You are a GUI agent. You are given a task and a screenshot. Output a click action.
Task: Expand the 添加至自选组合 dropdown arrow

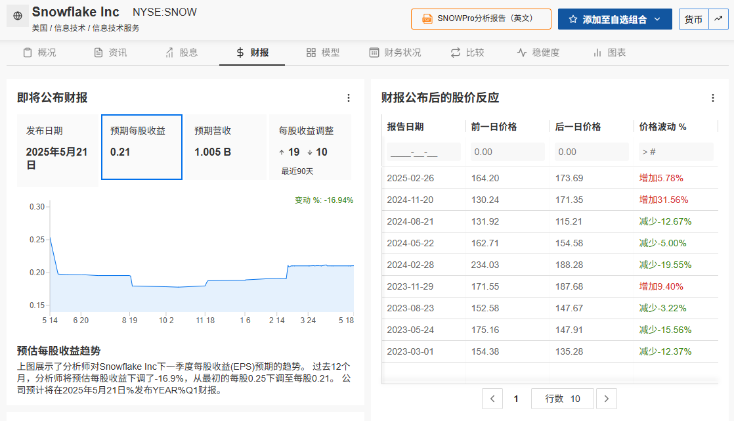(657, 19)
